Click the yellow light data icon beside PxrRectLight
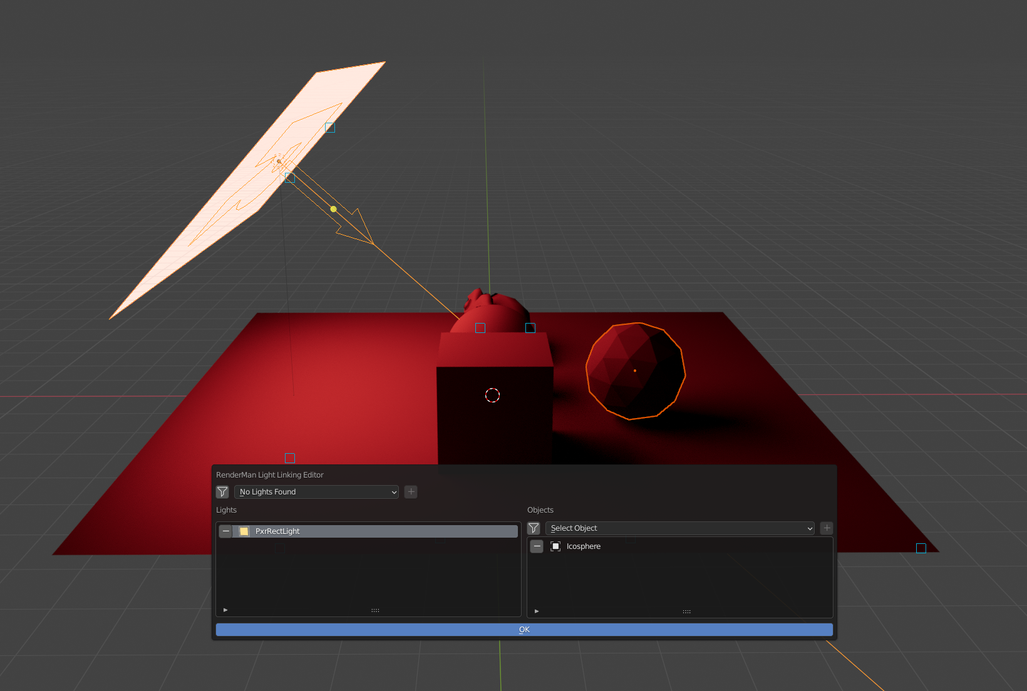This screenshot has height=691, width=1027. (x=244, y=531)
